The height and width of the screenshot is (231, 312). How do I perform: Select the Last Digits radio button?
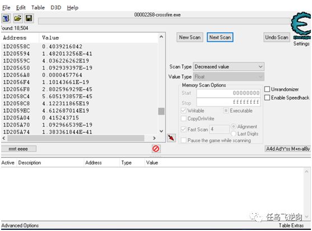[234, 134]
